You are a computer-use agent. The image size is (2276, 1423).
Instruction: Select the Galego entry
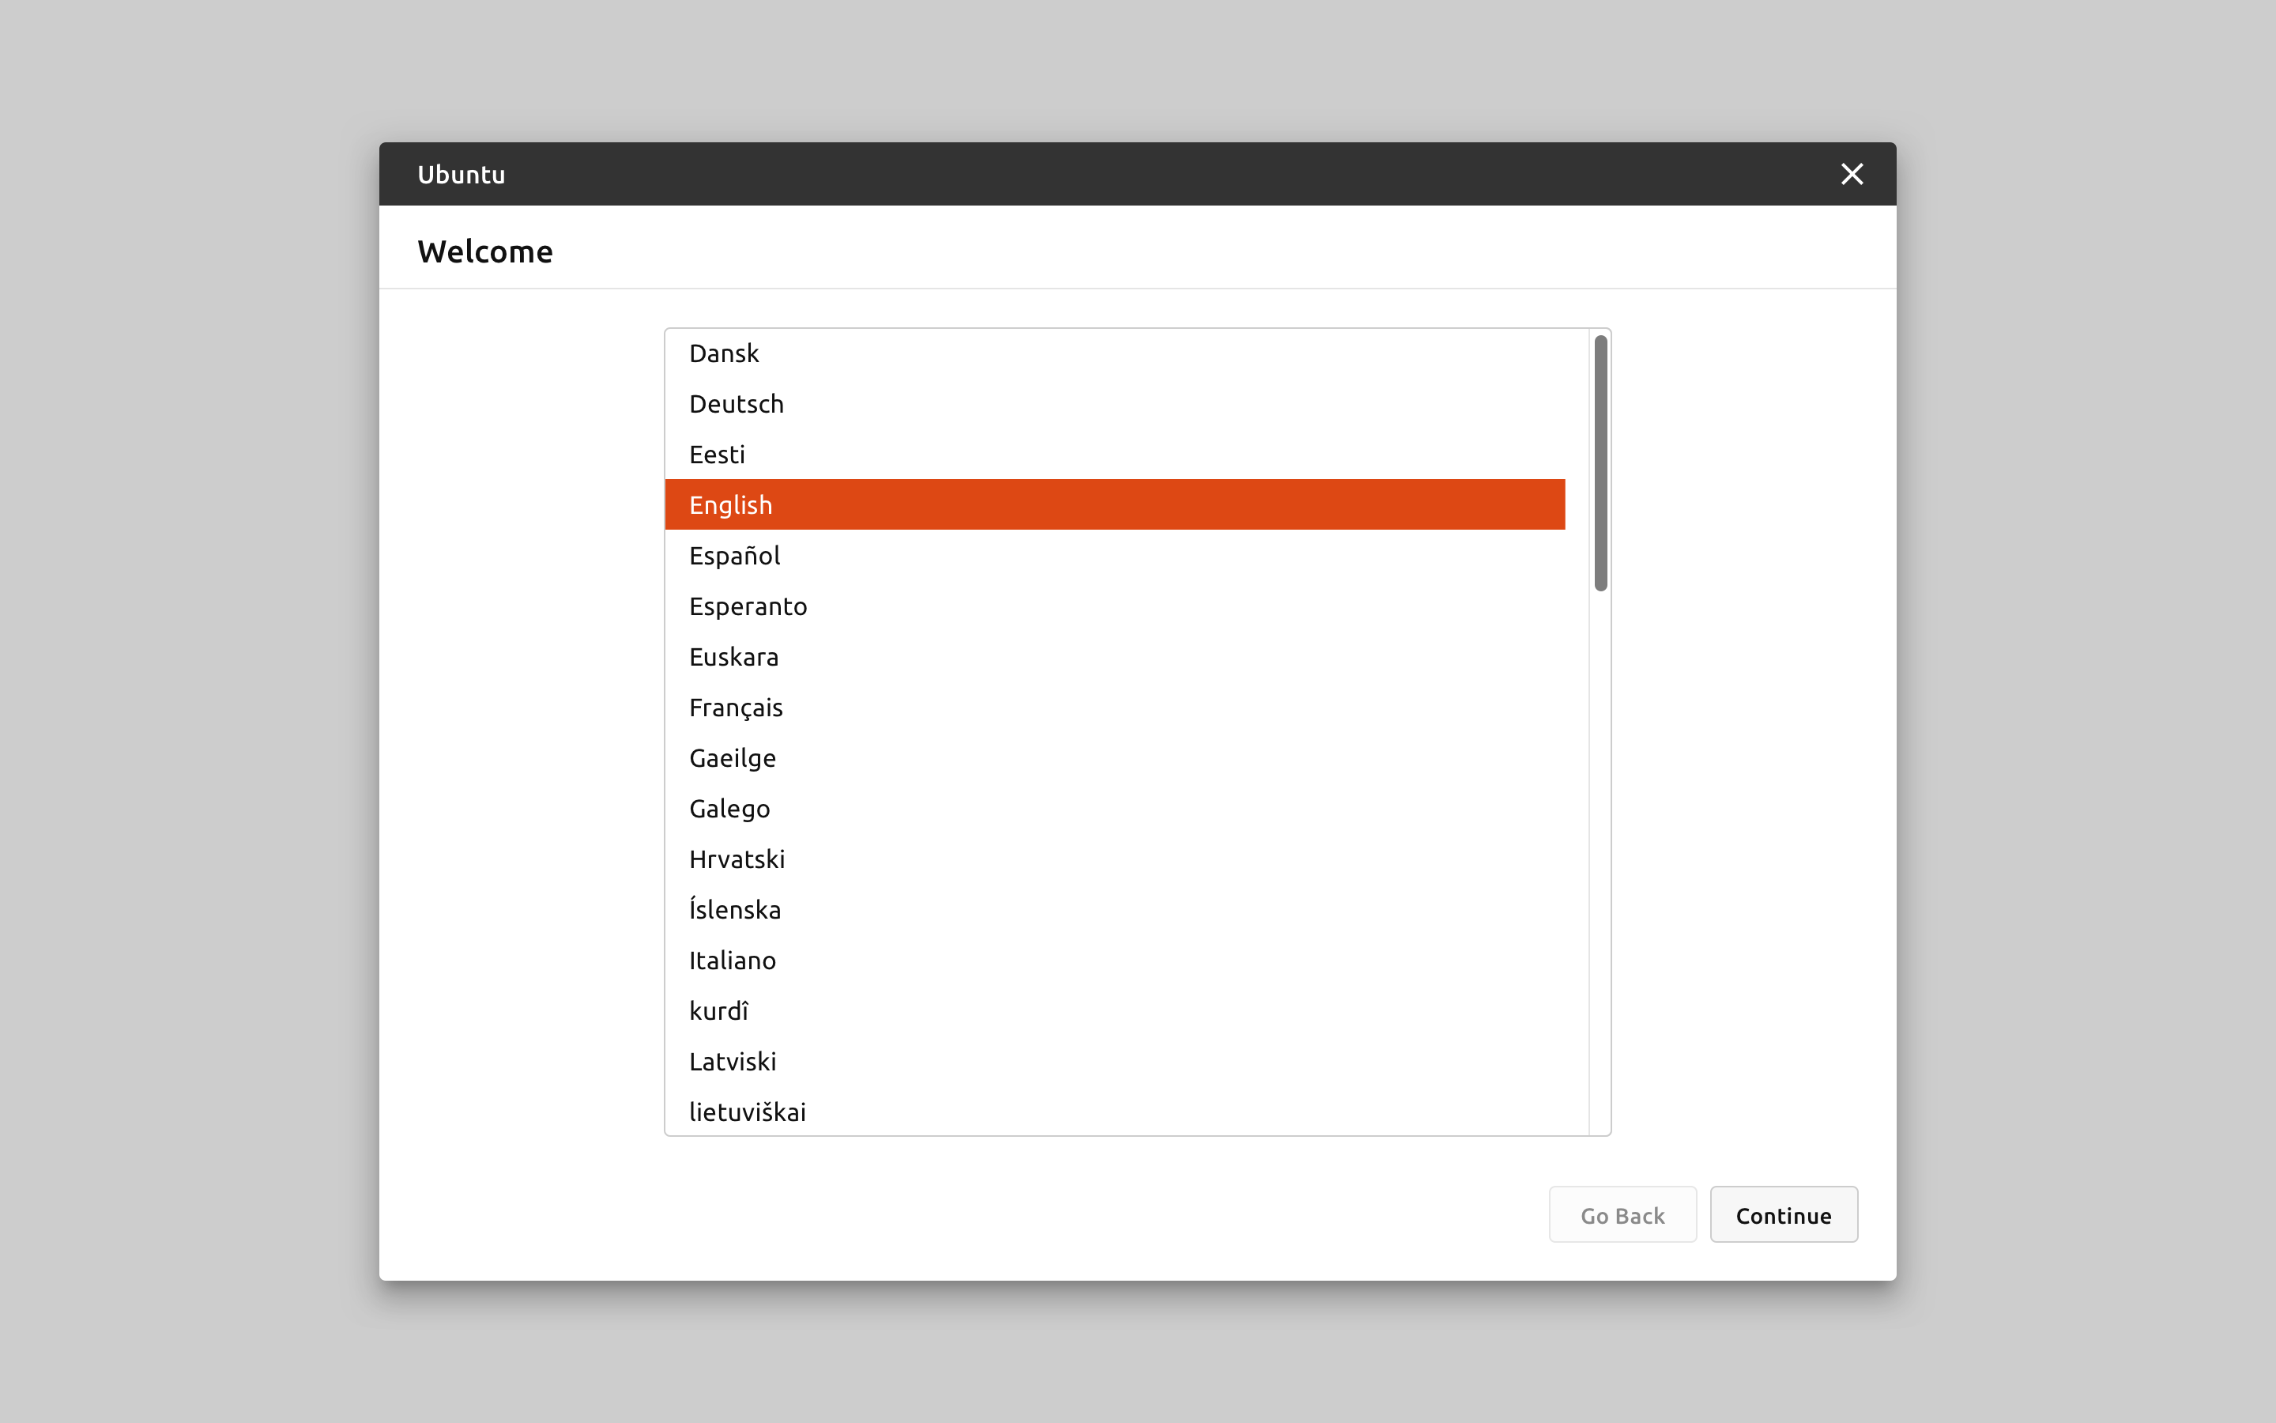click(x=729, y=810)
